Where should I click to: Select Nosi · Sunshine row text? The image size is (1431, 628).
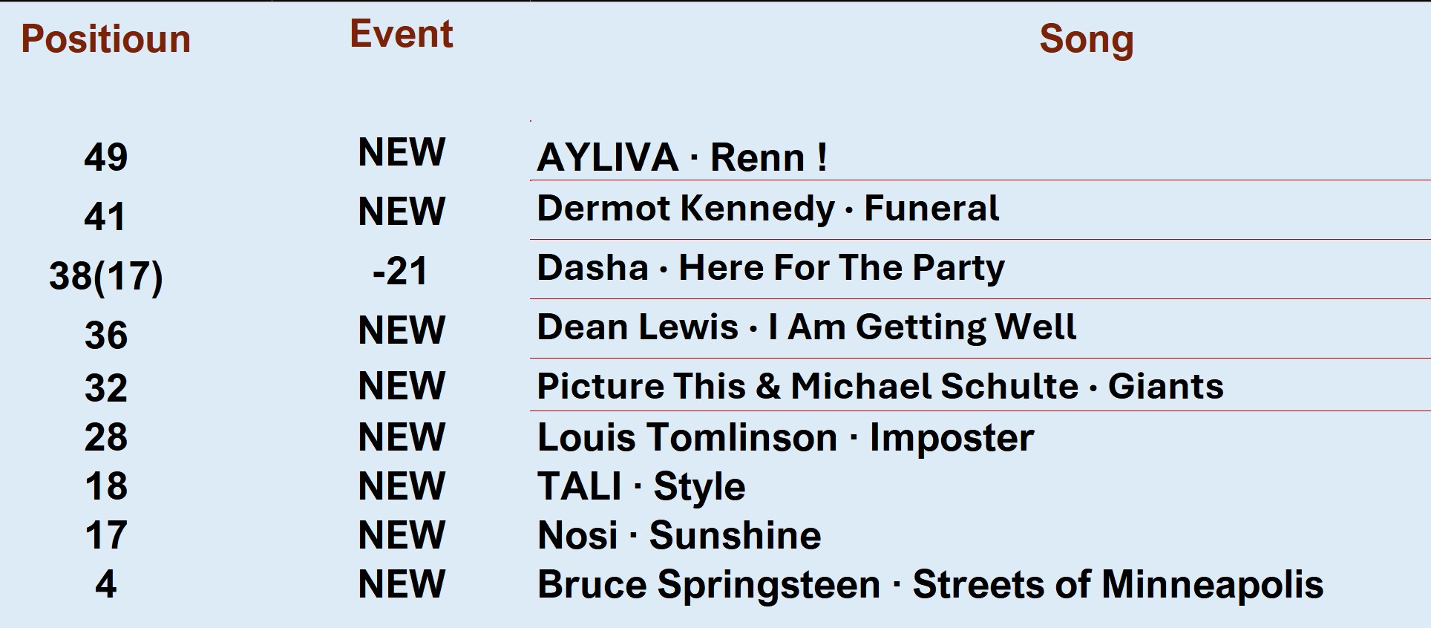pos(679,535)
